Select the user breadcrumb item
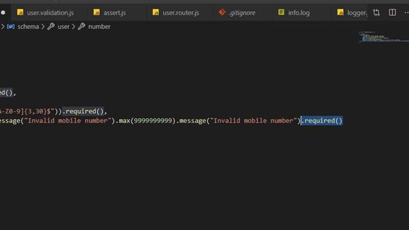The image size is (409, 230). [x=63, y=27]
